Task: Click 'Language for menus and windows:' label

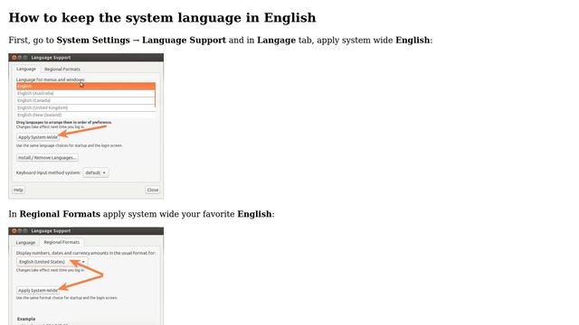Action: 51,79
